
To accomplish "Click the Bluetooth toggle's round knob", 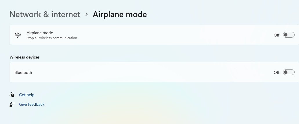I will (286, 72).
